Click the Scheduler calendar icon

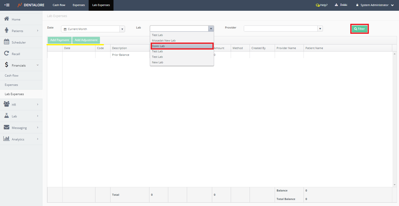pyautogui.click(x=7, y=42)
